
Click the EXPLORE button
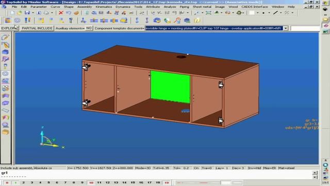[x=9, y=28]
